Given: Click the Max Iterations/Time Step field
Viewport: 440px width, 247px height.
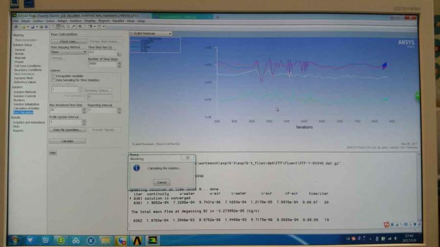Looking at the screenshot, I should [66, 110].
